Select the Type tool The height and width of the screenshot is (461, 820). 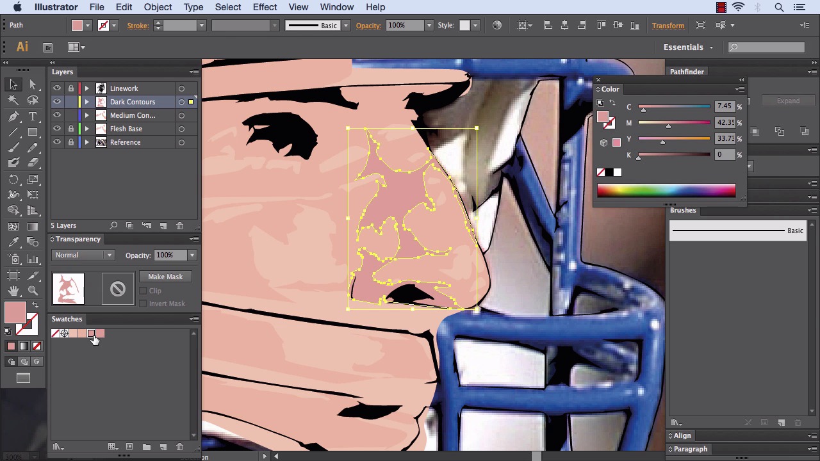(33, 117)
